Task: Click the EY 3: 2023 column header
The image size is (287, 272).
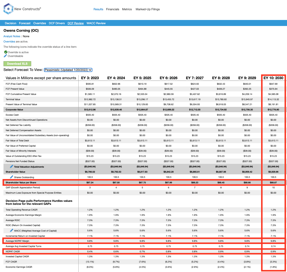Action: [x=90, y=78]
